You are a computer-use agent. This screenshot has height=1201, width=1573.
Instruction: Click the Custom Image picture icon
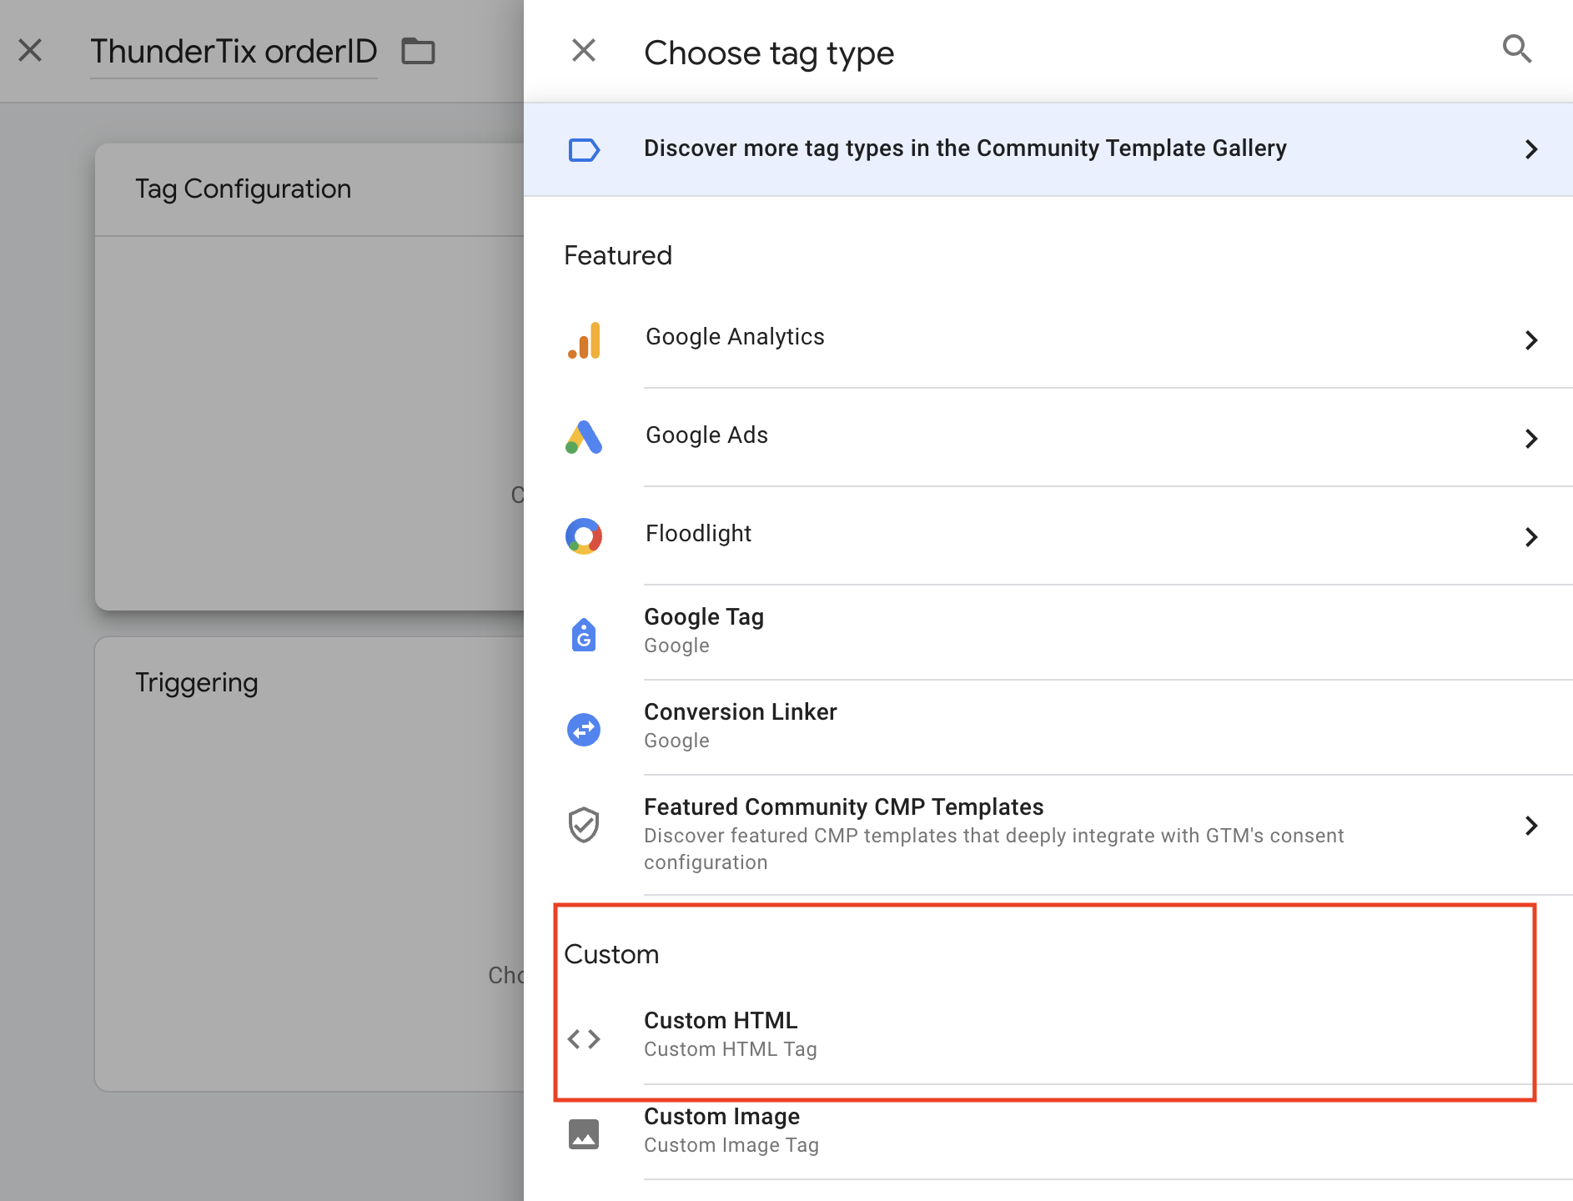(584, 1134)
